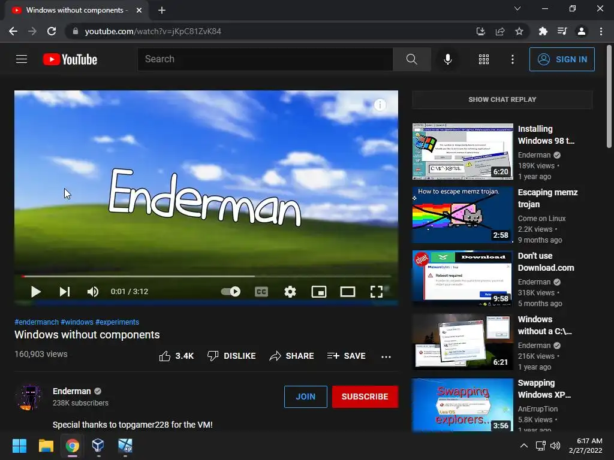
Task: Skip to next video
Action: pyautogui.click(x=65, y=292)
